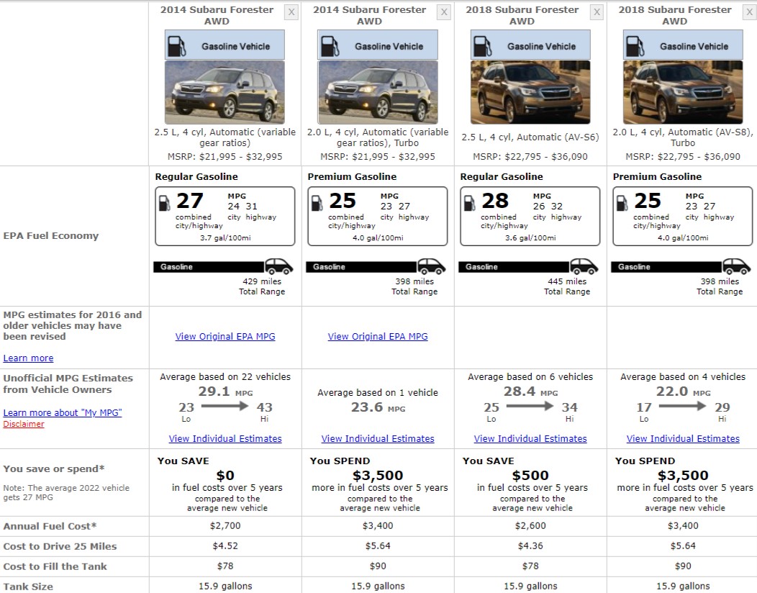Click small pump icon beside 2014 Turbo 25 MPG
The image size is (757, 593).
pyautogui.click(x=317, y=203)
